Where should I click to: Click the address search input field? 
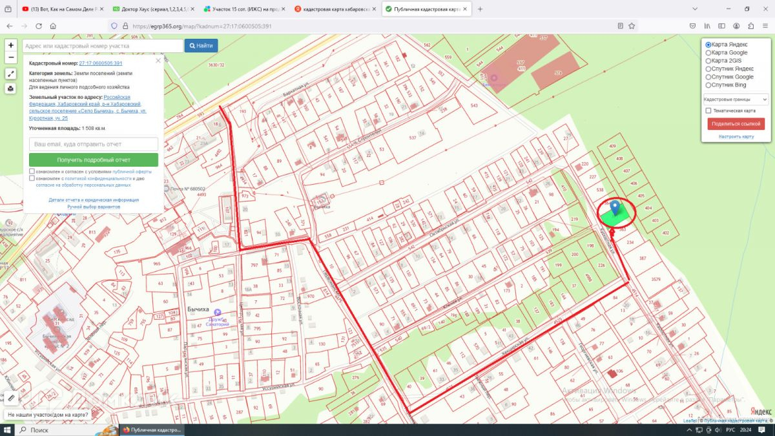[x=103, y=46]
